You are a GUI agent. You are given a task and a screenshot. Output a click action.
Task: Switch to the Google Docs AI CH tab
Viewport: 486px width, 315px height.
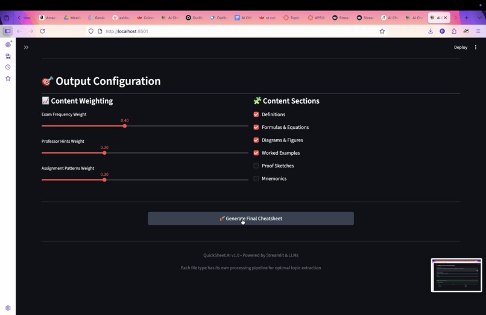point(243,17)
